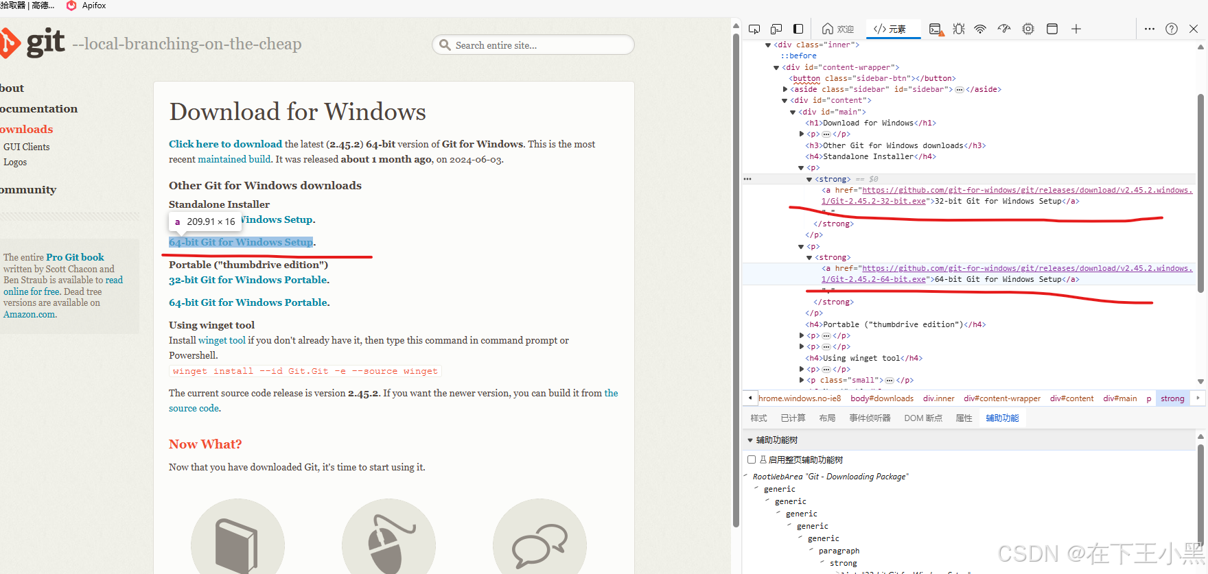This screenshot has height=574, width=1208.
Task: Select the h1 Download for Windows node
Action: [x=870, y=123]
